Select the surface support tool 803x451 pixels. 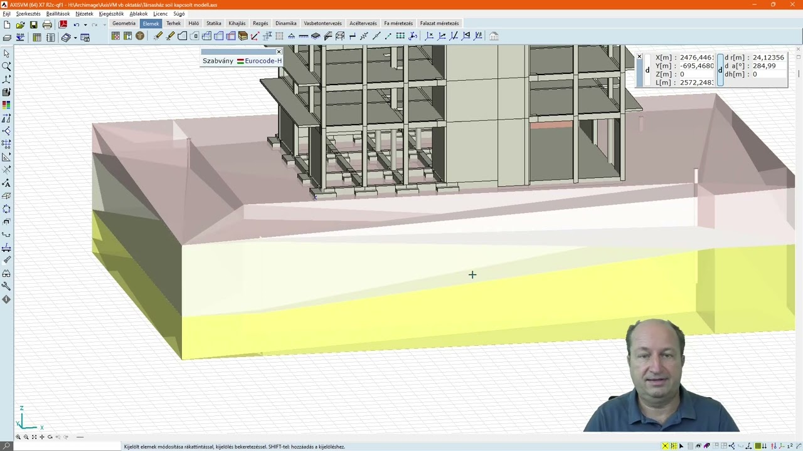tap(316, 36)
